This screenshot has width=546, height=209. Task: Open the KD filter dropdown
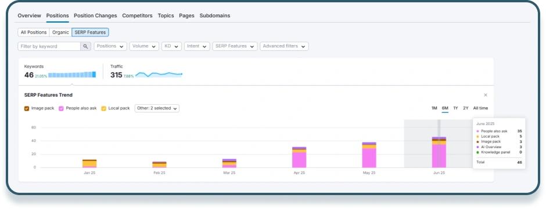[x=172, y=46]
